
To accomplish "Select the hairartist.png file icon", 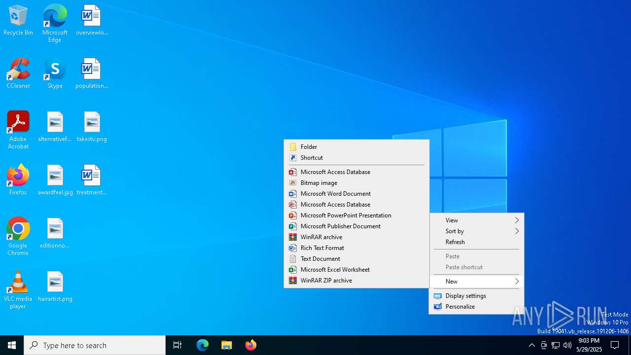I will 55,287.
